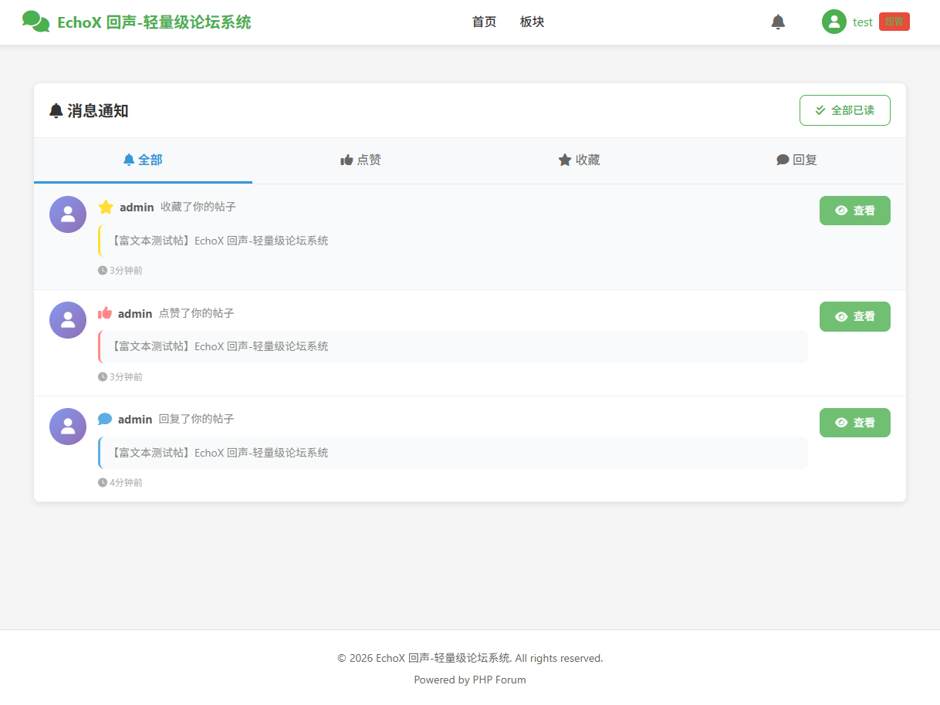Click the 全部已读 button

[x=844, y=110]
